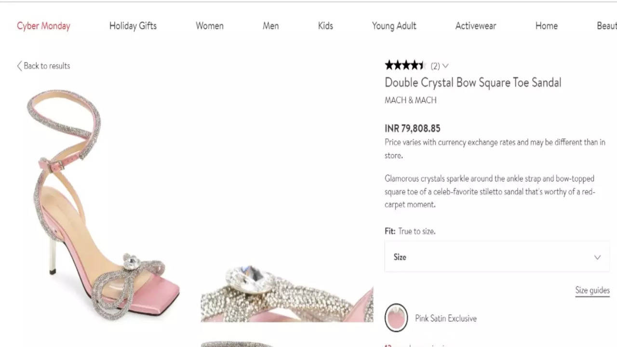The height and width of the screenshot is (347, 617).
Task: Click the Double Crystal Bow Square Toe Sandal title
Action: point(472,83)
